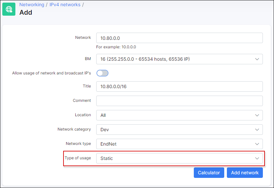
Task: Click the Add network button
Action: [245, 173]
